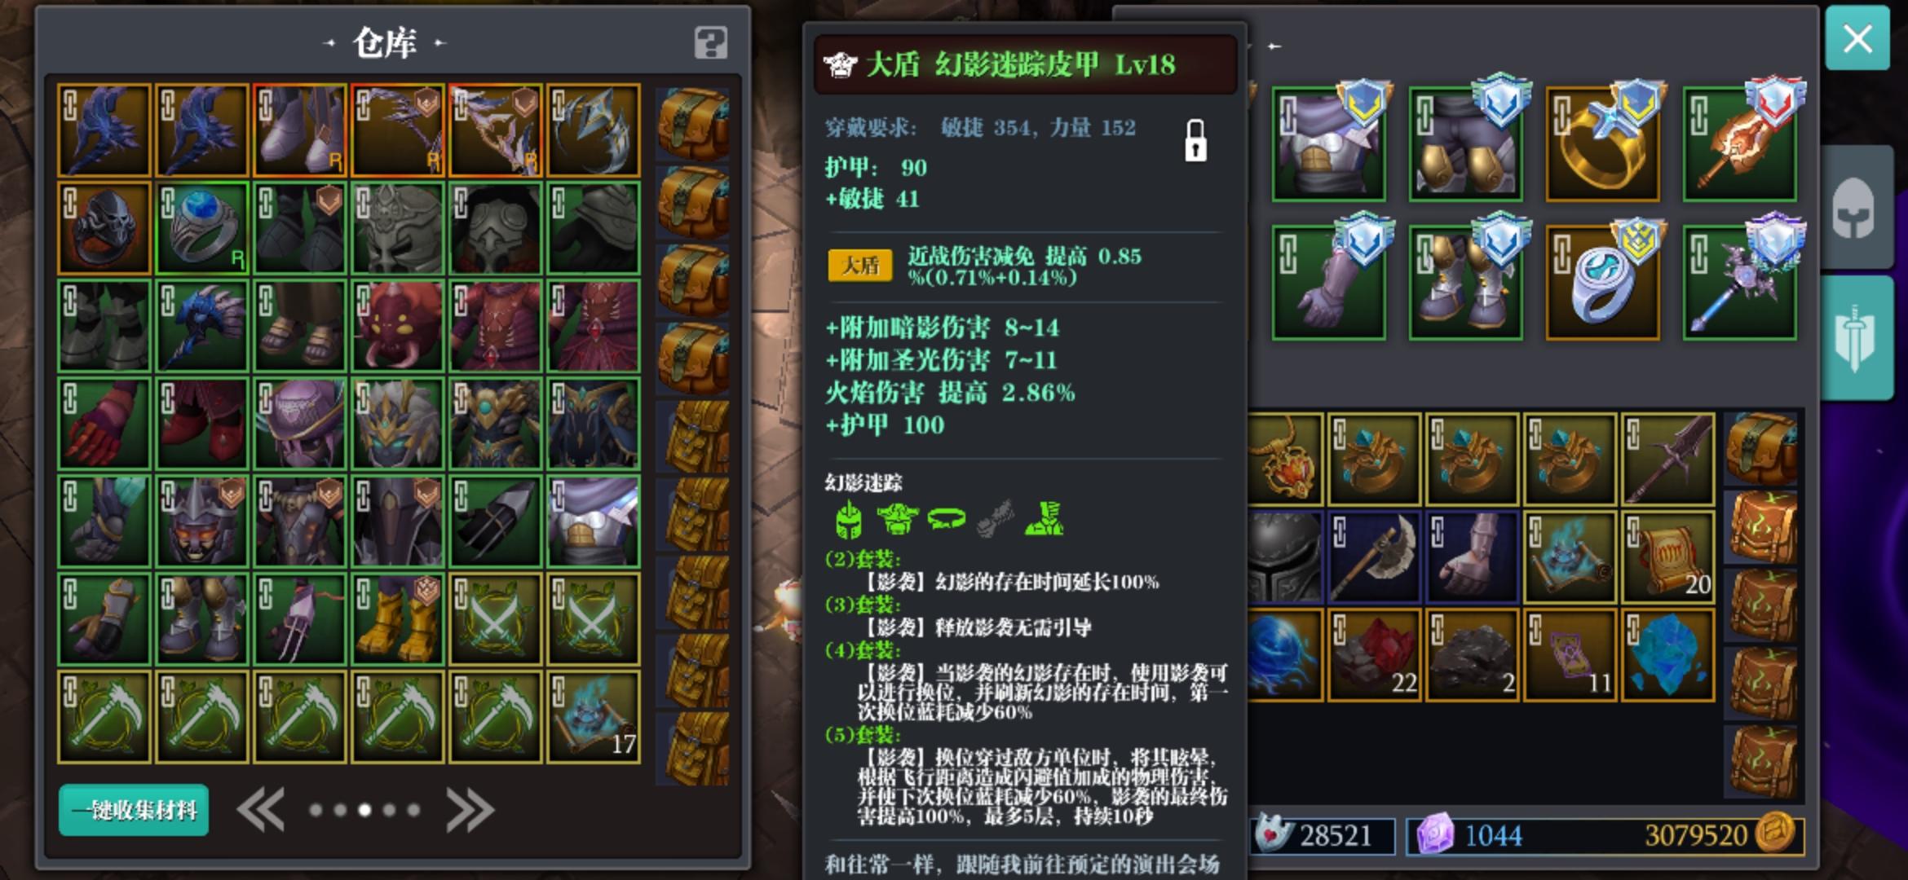Click the gold coin currency icon

coord(1778,834)
